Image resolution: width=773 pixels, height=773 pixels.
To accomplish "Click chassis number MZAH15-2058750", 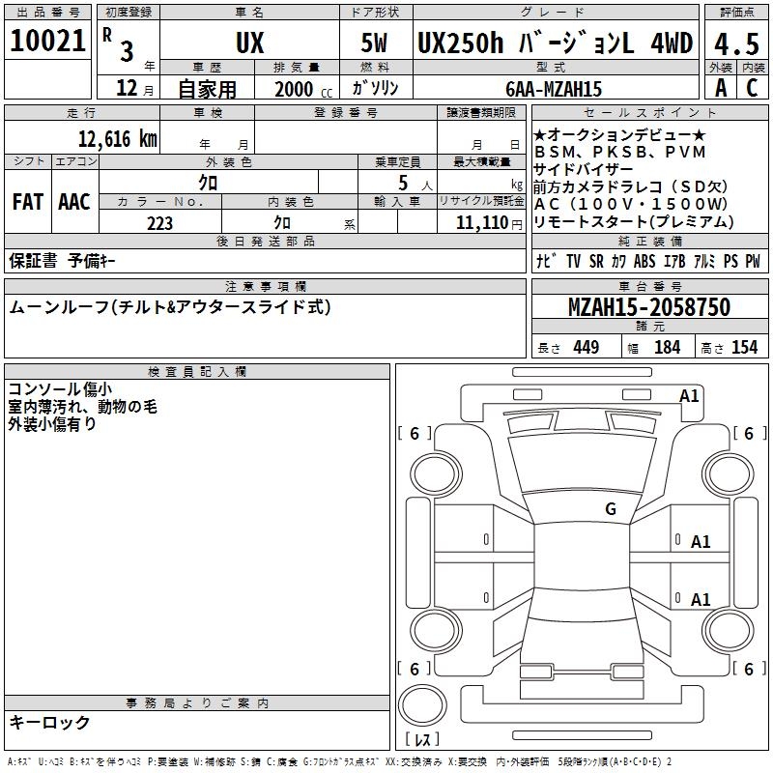I will tap(649, 307).
